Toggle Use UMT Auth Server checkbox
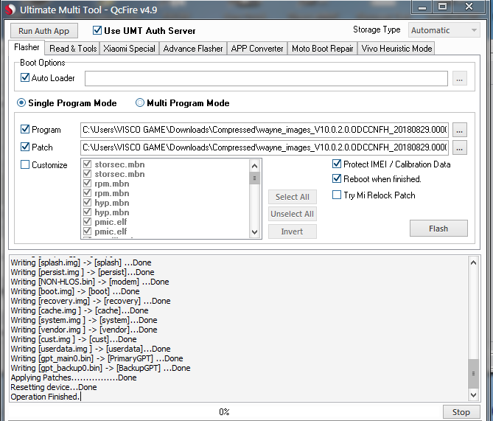 (97, 30)
